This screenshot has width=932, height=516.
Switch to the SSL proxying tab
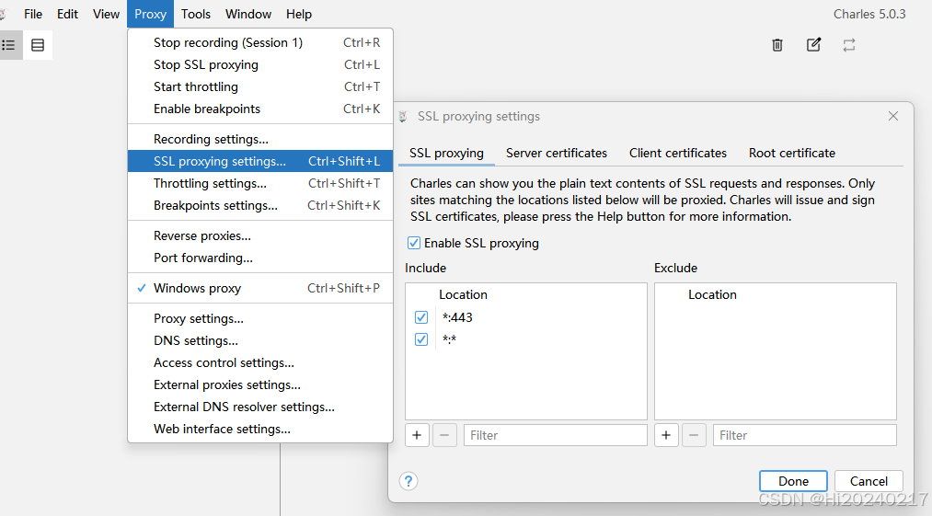[446, 153]
